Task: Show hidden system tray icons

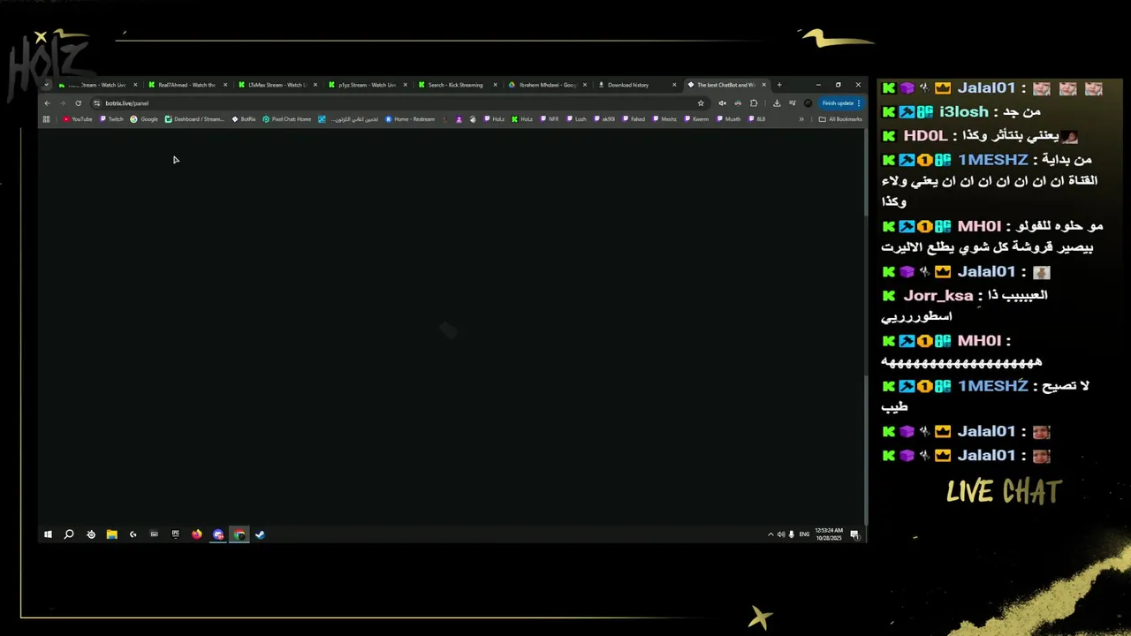Action: (x=770, y=534)
